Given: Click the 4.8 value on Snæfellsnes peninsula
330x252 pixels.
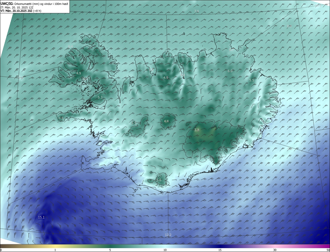Looking at the screenshot, I should 61,118.
